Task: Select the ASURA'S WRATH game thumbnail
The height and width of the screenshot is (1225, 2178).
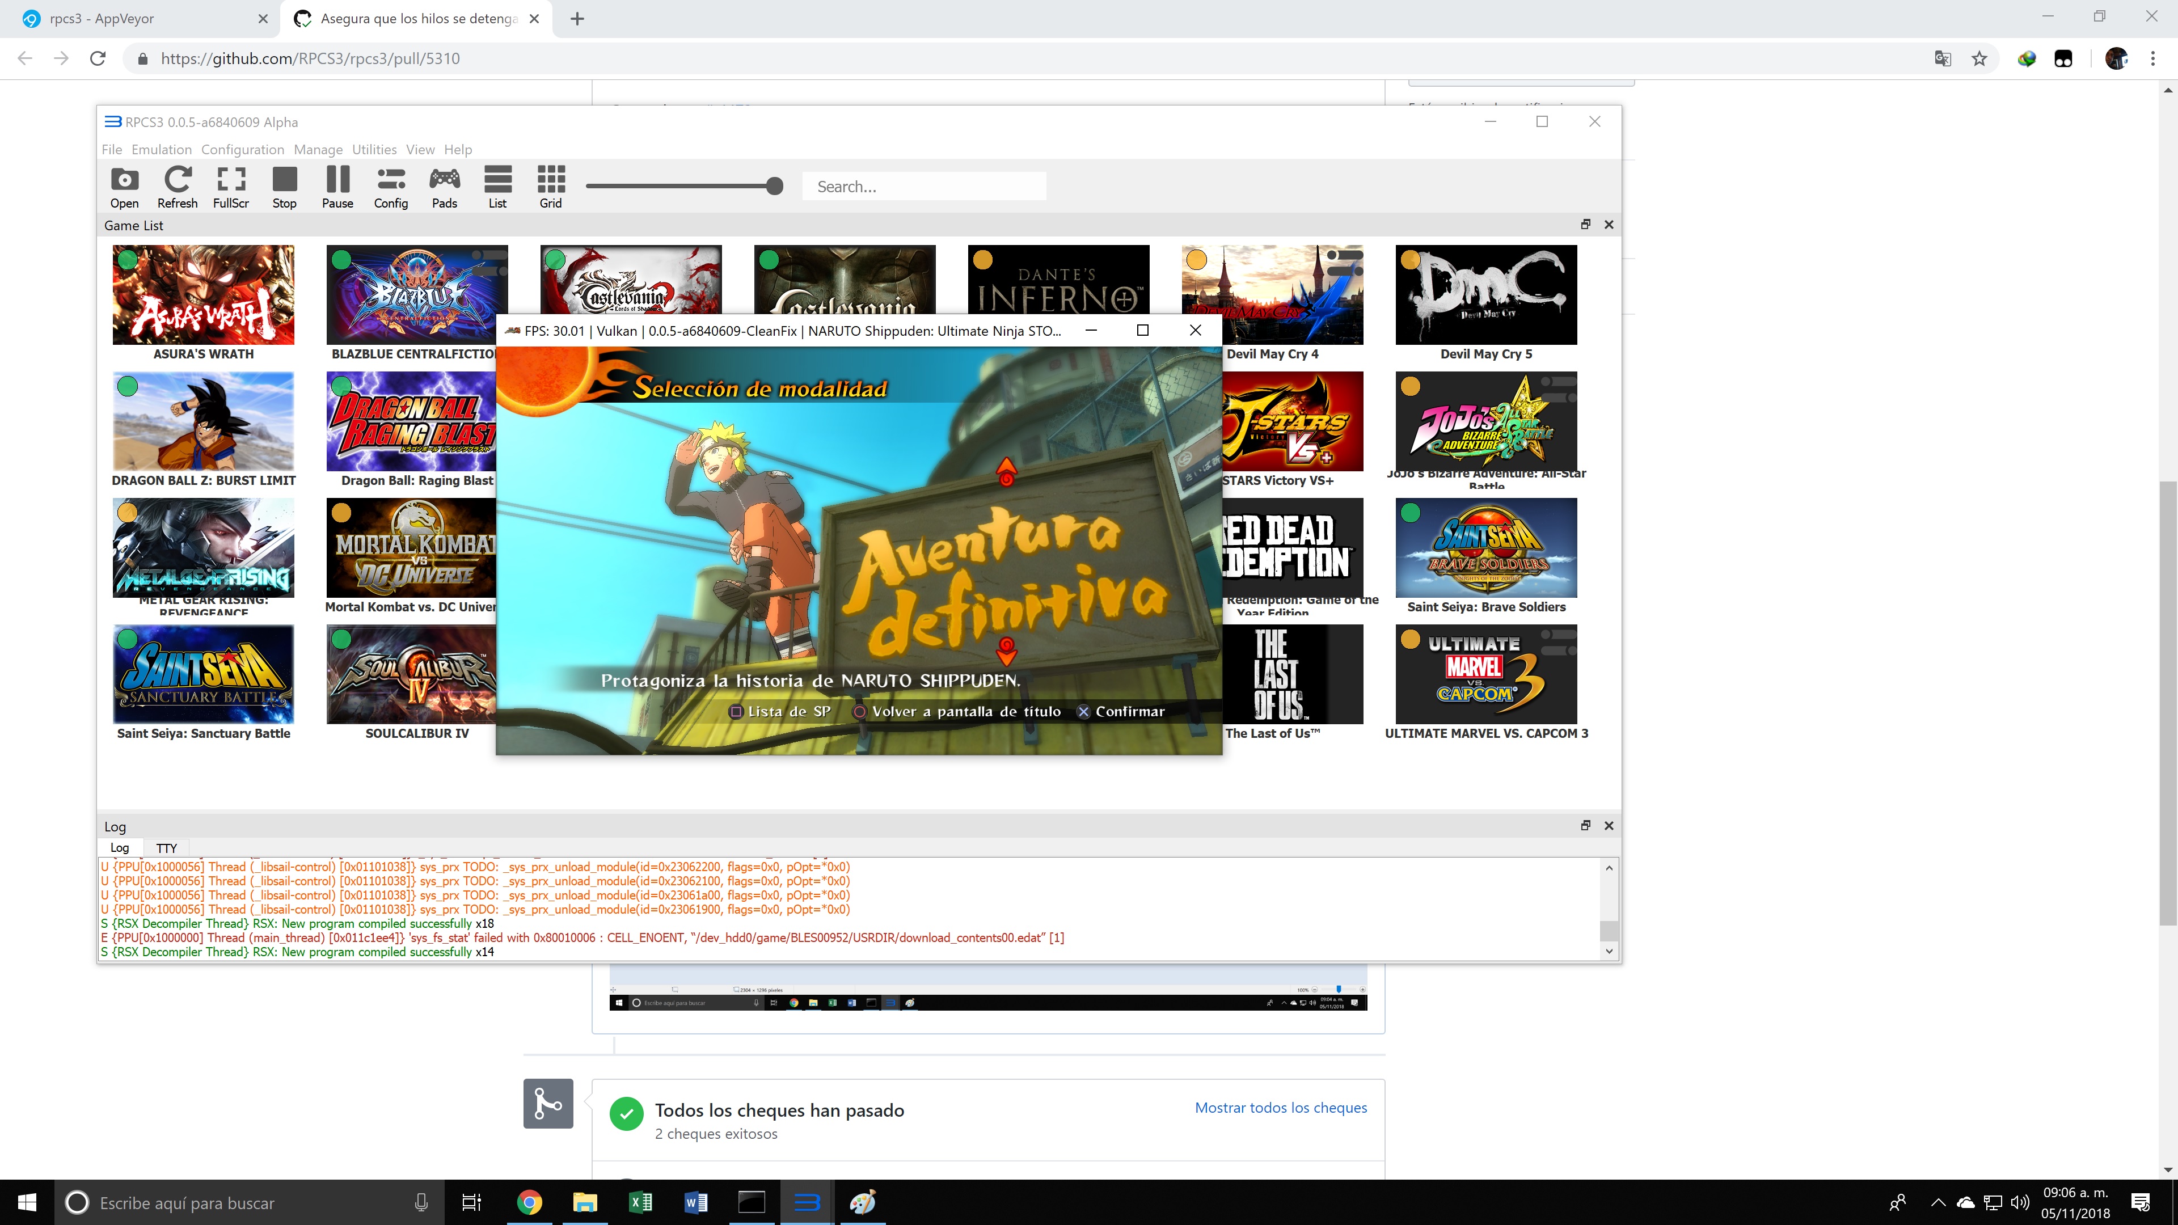Action: click(x=203, y=295)
